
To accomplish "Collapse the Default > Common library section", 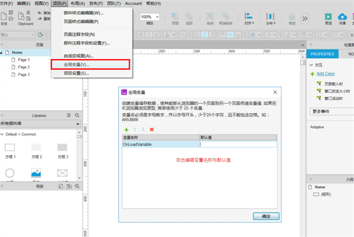I will pos(2,134).
